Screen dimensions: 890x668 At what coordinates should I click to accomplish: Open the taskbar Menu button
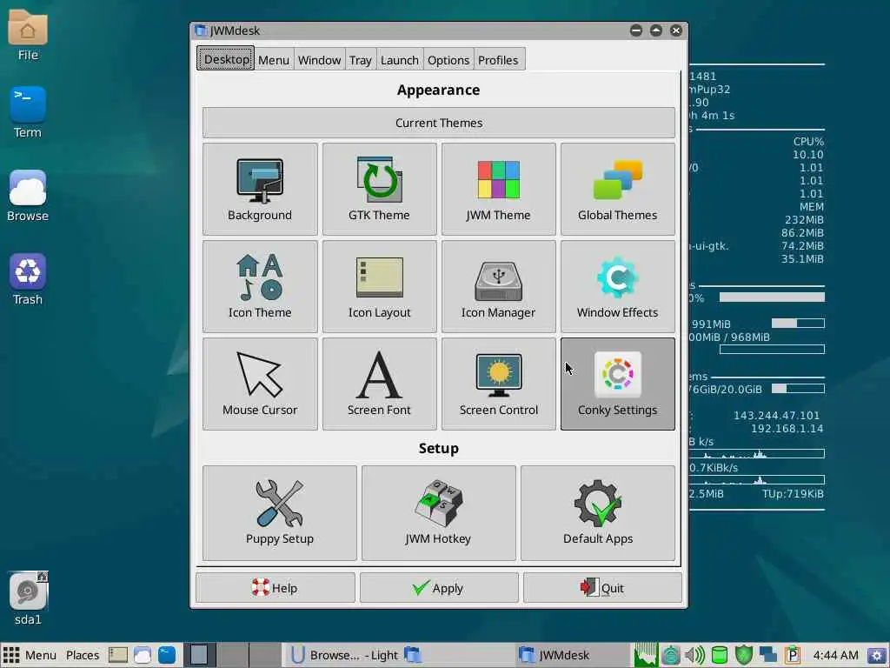(x=30, y=655)
